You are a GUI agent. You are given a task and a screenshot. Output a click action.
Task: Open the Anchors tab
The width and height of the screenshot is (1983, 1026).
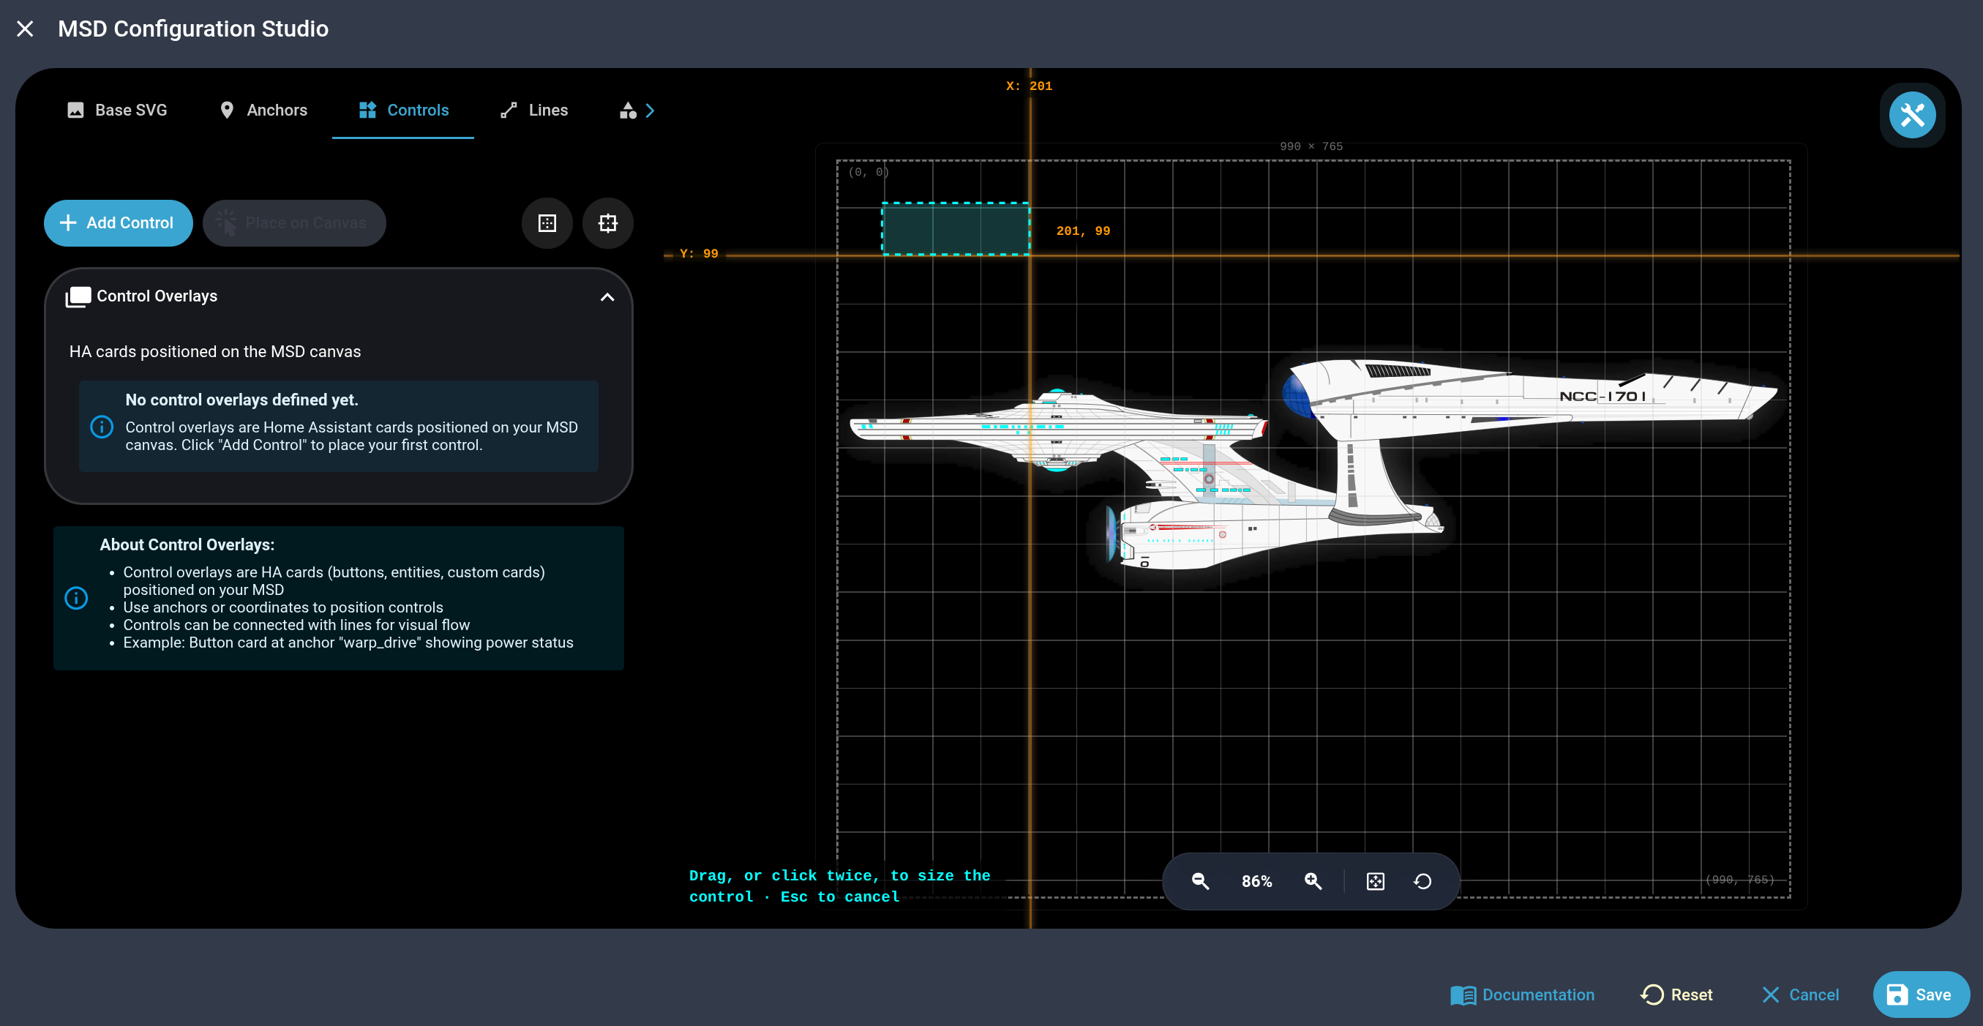[263, 110]
